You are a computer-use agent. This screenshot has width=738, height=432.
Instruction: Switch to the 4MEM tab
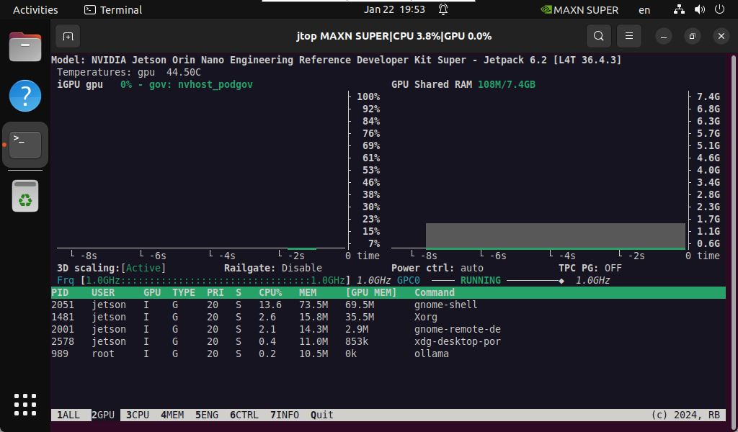172,415
